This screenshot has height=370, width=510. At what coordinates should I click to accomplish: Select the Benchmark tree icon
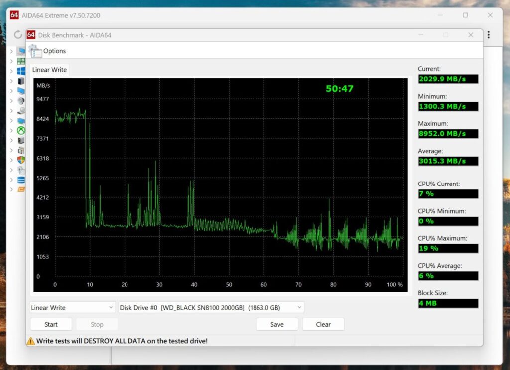pos(21,189)
